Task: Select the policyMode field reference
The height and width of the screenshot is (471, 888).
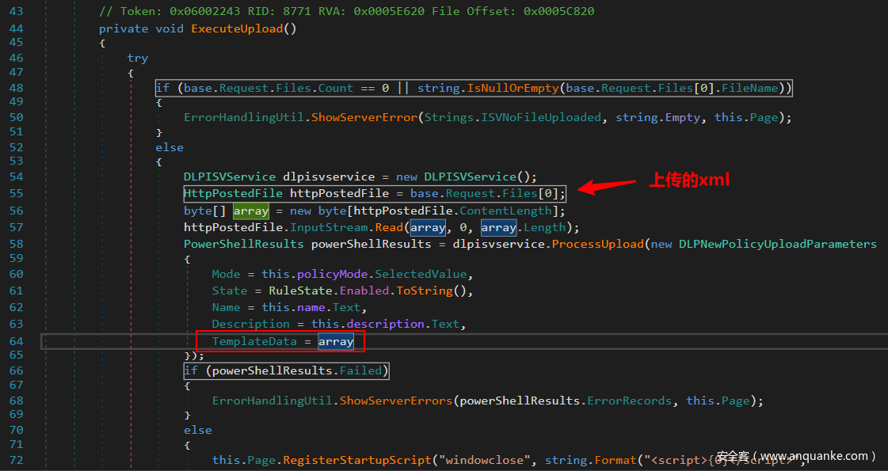Action: [331, 274]
